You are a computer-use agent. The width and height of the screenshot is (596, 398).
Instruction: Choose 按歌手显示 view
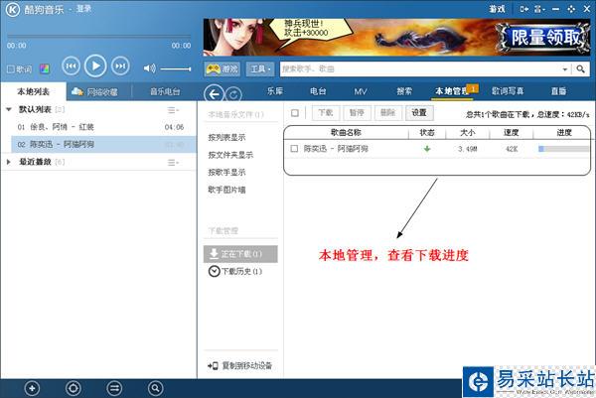pyautogui.click(x=226, y=172)
